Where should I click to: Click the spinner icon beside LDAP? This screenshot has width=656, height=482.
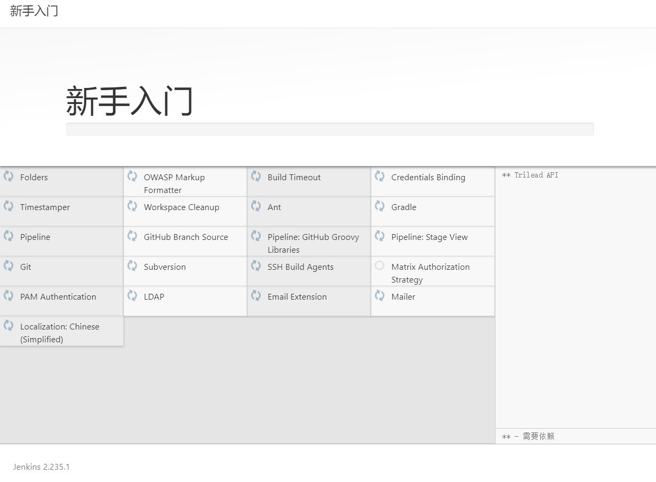point(132,296)
